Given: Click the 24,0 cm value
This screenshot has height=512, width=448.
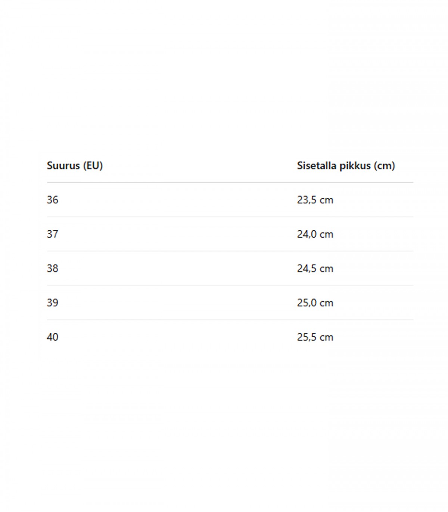Looking at the screenshot, I should pyautogui.click(x=315, y=234).
